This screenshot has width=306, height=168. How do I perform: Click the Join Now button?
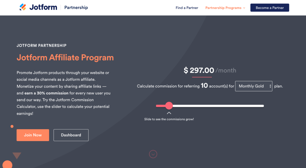click(33, 135)
